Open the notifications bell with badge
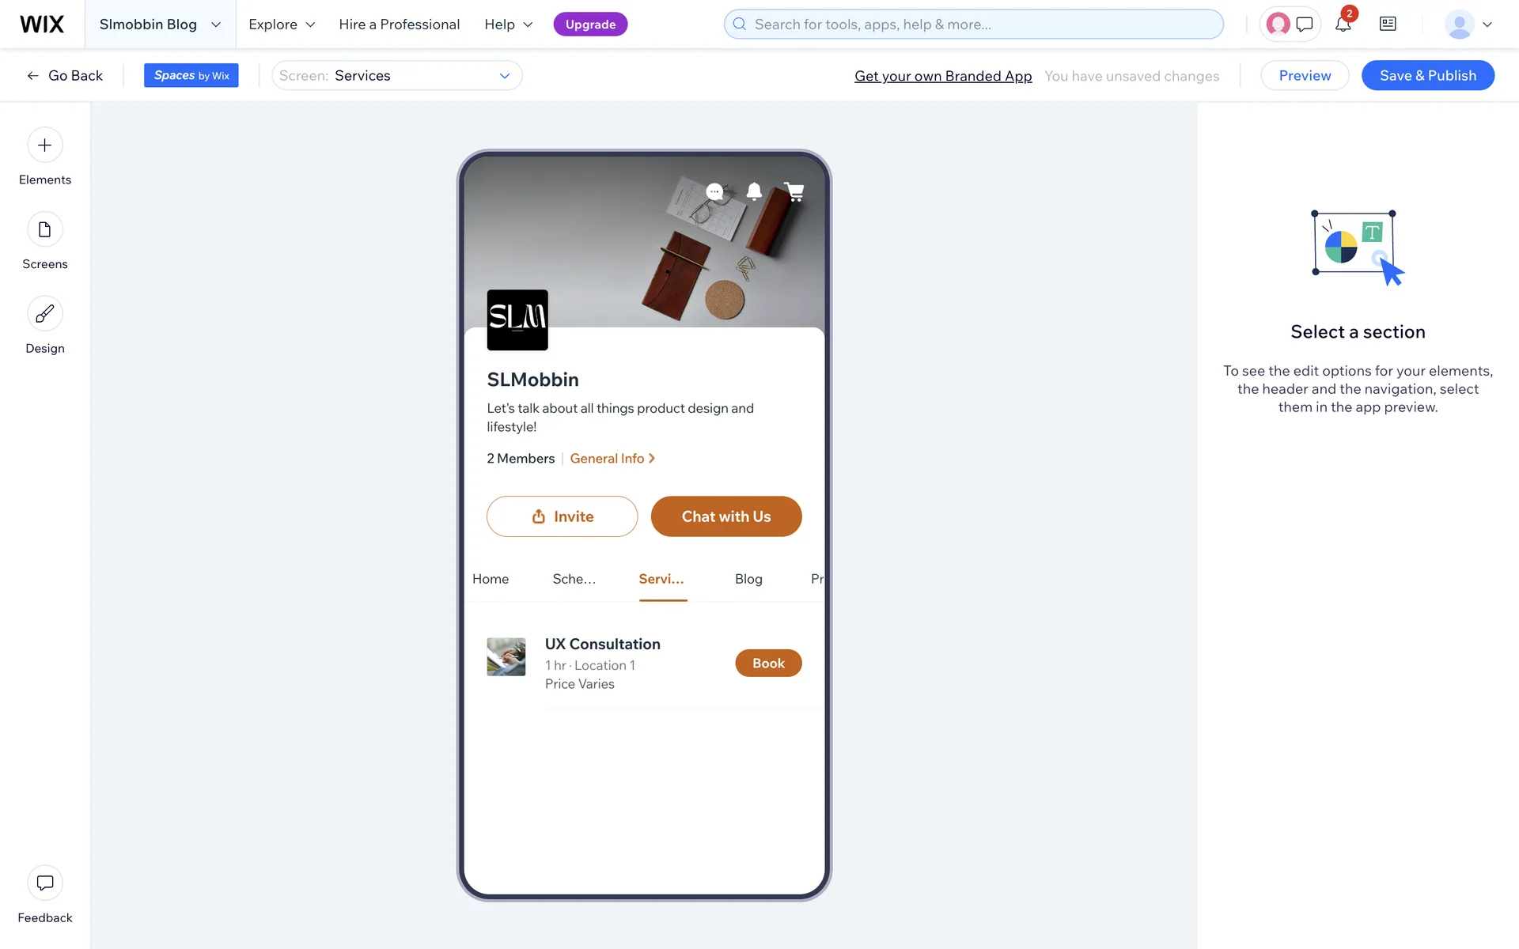The width and height of the screenshot is (1519, 949). pyautogui.click(x=1343, y=24)
